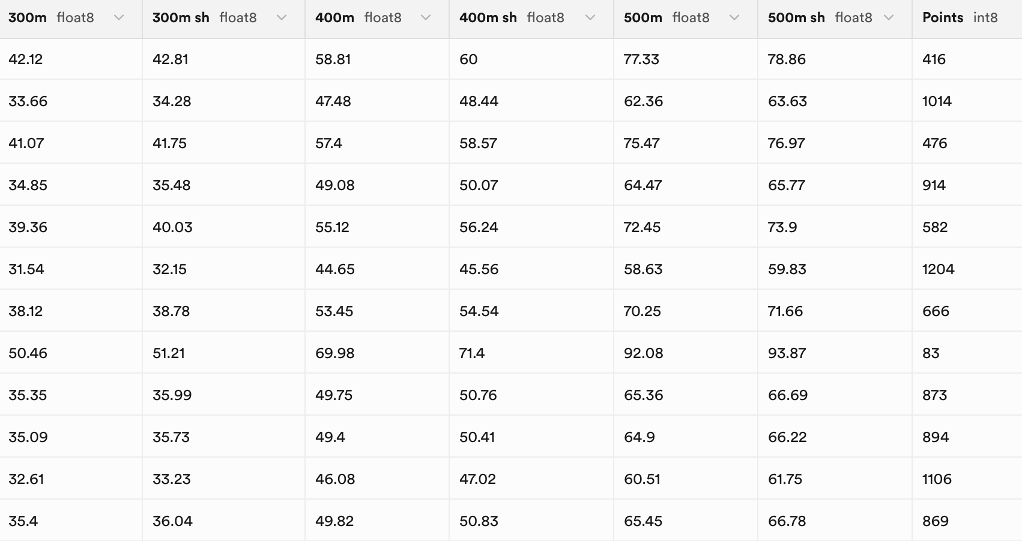Screen dimensions: 1022x541
Task: Click the Points column header
Action: coord(943,18)
